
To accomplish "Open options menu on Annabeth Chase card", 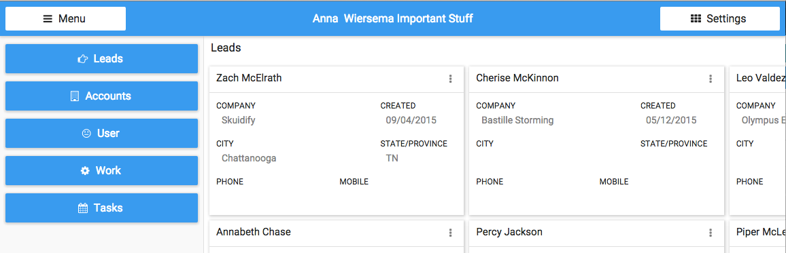I will pos(450,233).
